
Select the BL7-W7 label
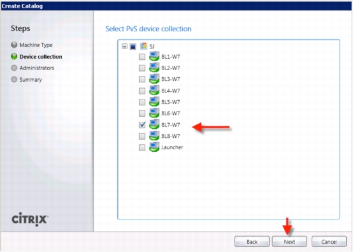[x=171, y=125]
